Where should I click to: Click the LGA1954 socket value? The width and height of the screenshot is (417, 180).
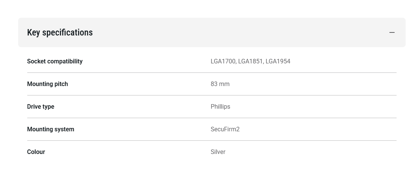pyautogui.click(x=278, y=61)
